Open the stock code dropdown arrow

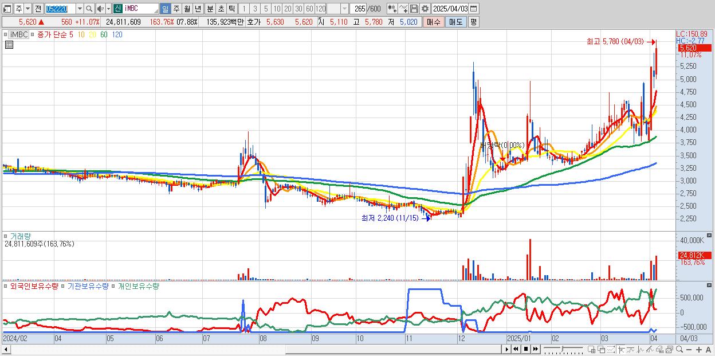[x=80, y=9]
